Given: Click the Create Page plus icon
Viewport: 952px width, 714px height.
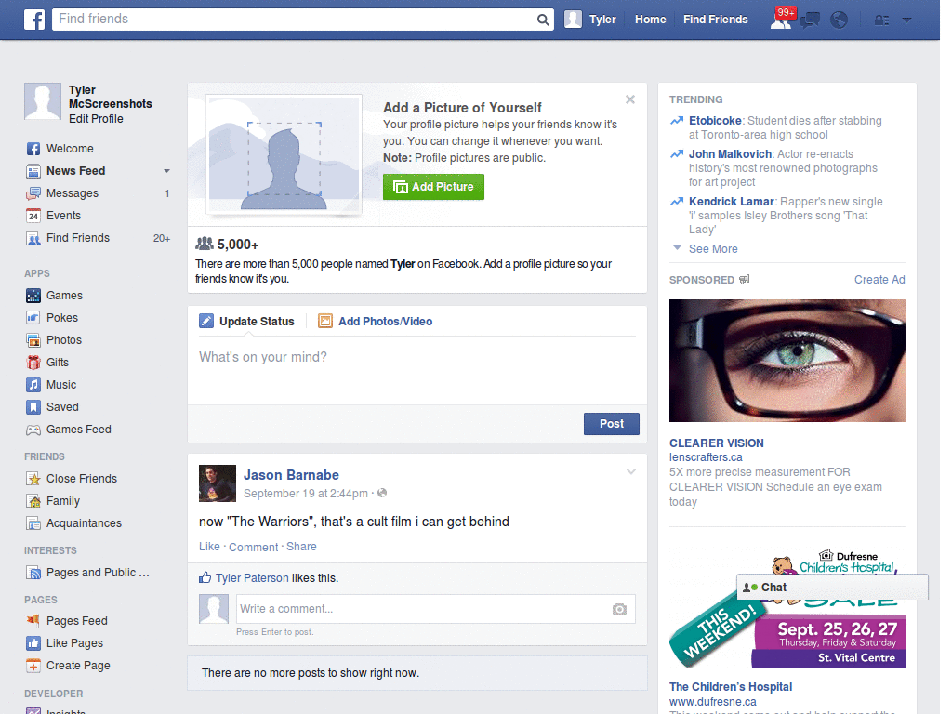Looking at the screenshot, I should point(33,666).
